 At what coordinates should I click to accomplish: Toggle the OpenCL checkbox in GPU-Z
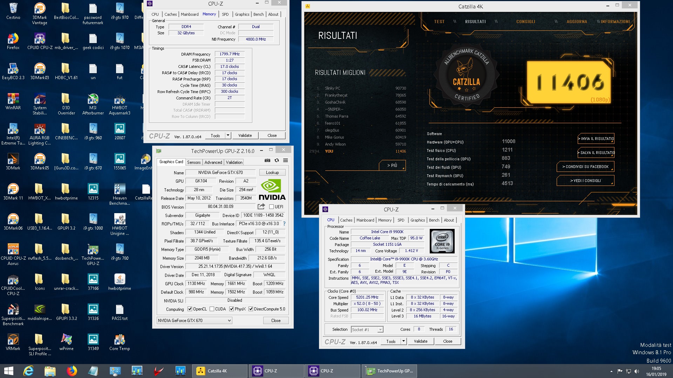(190, 309)
